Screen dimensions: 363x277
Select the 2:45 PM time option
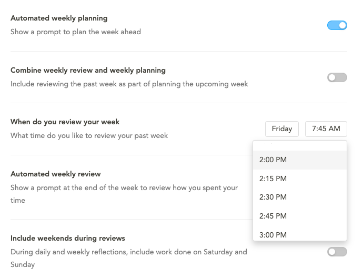coord(300,216)
